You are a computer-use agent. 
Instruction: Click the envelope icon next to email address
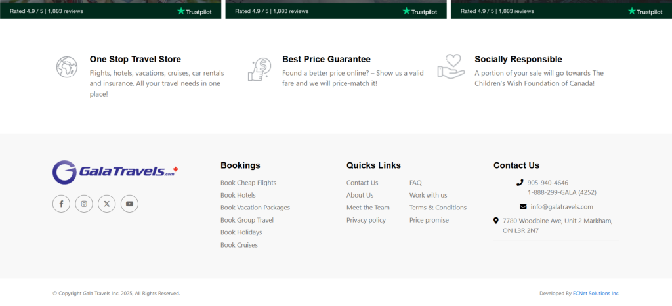point(523,207)
